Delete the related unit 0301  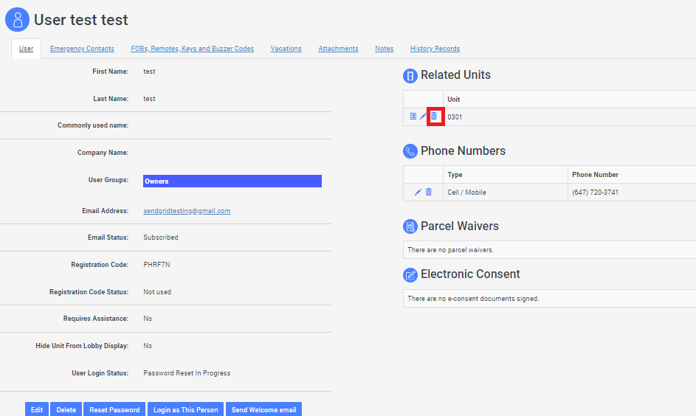tap(435, 117)
